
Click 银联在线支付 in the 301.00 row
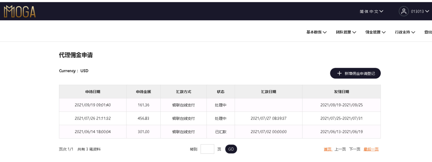point(184,132)
